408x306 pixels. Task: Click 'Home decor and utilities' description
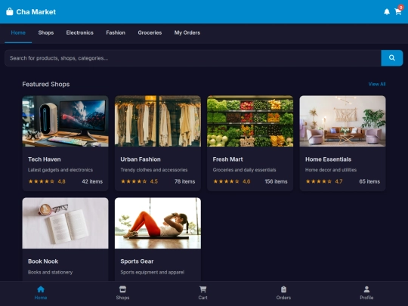pos(331,170)
